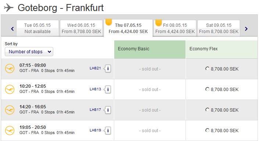
Task: Open info icon for flight LH819
Action: point(108,131)
